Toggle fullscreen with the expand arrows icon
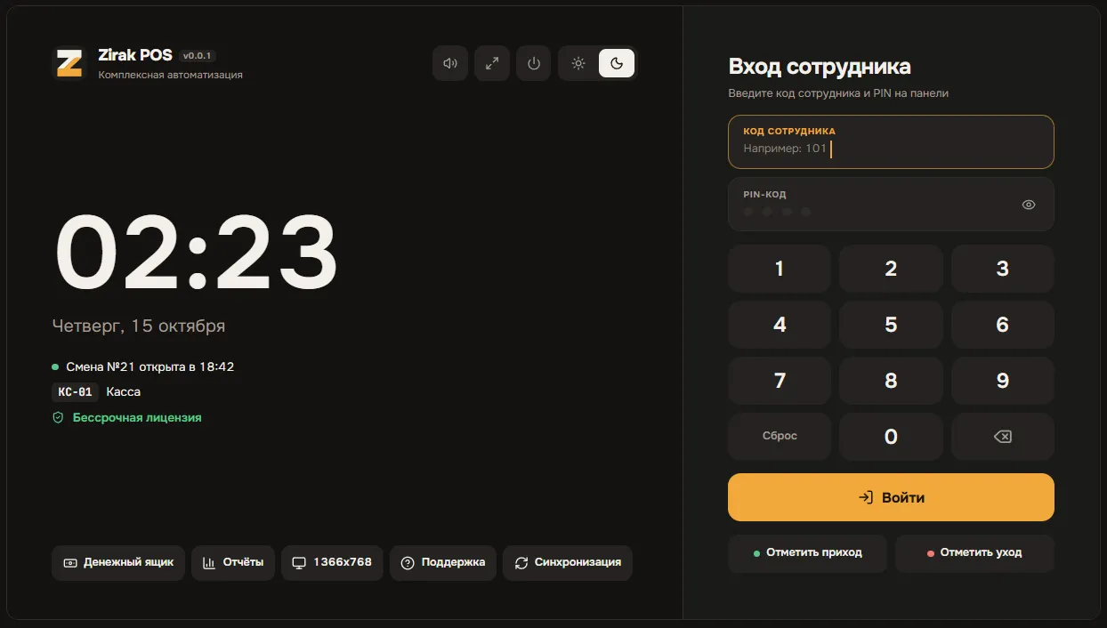The width and height of the screenshot is (1107, 628). click(x=492, y=63)
